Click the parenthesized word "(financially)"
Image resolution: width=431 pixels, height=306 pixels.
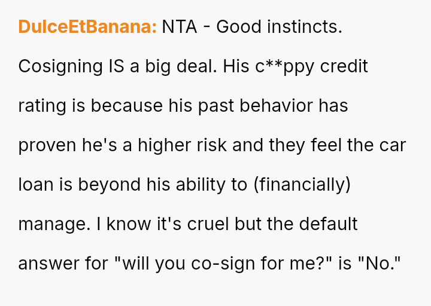(302, 185)
